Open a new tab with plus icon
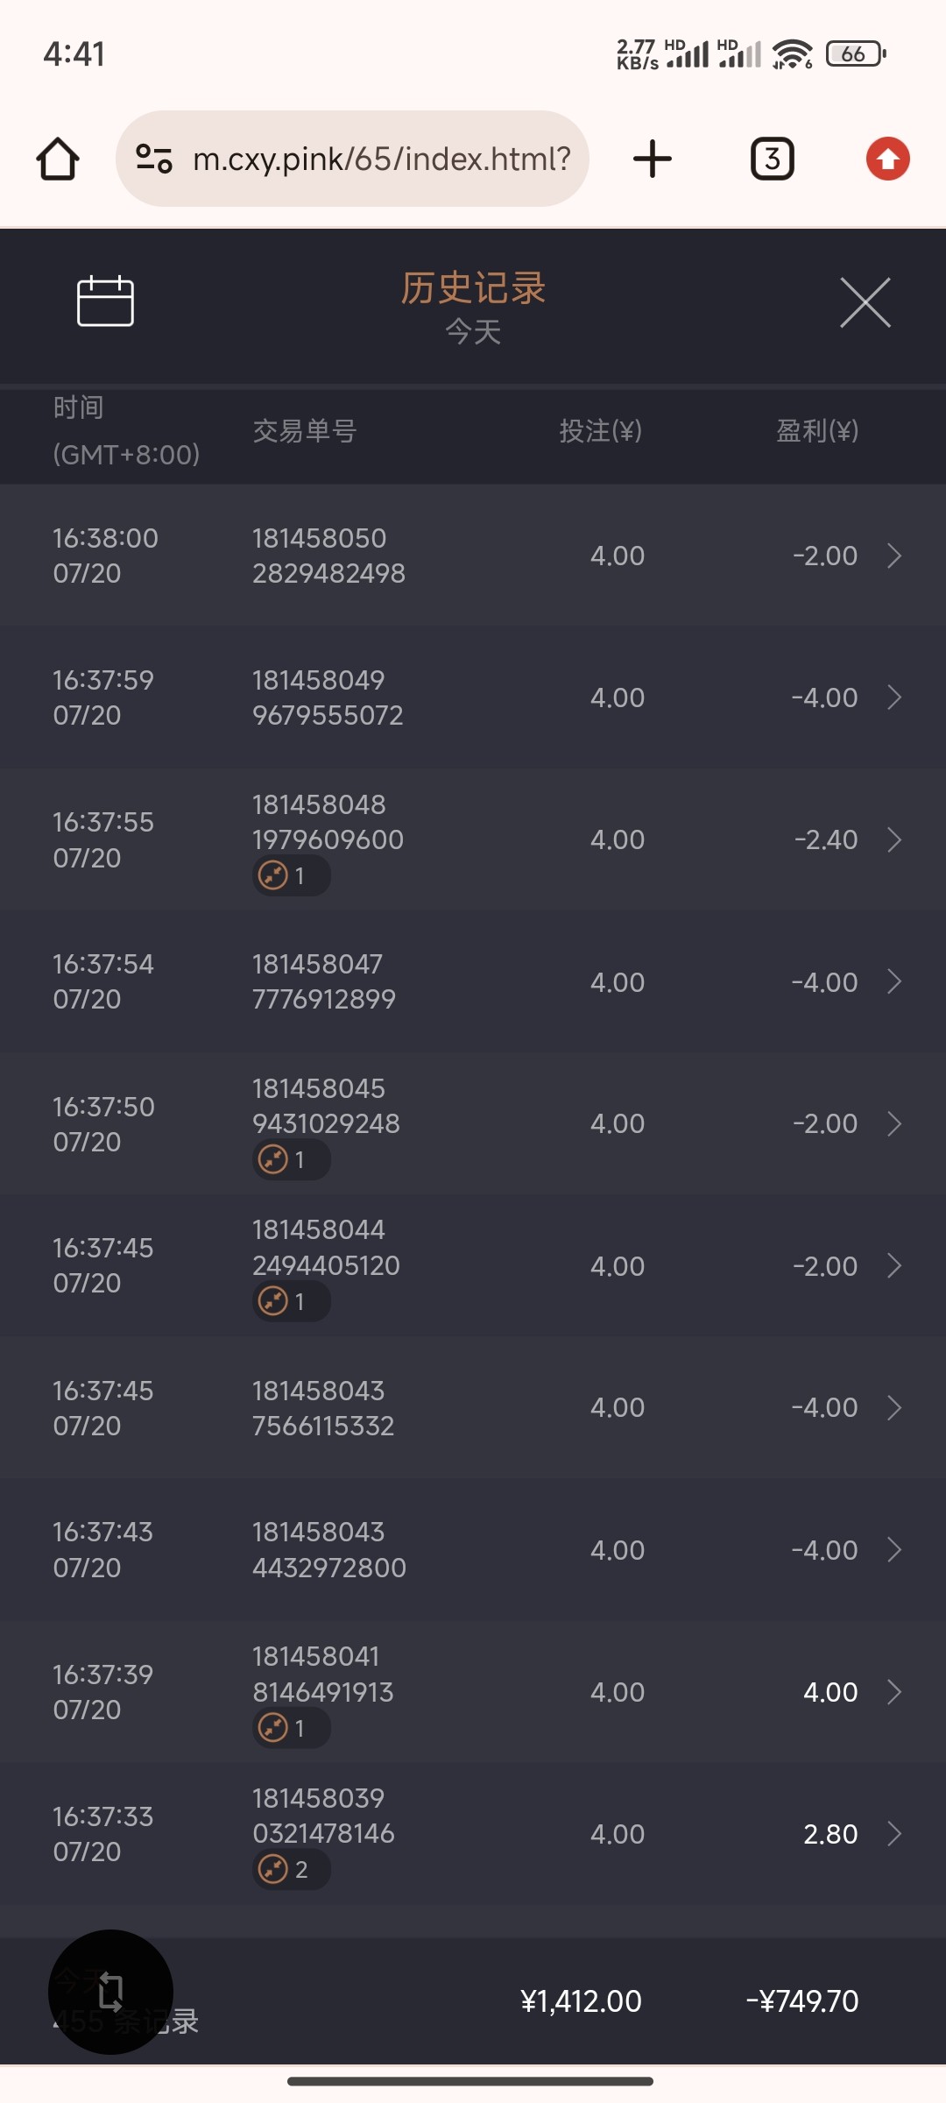Image resolution: width=946 pixels, height=2103 pixels. tap(653, 159)
